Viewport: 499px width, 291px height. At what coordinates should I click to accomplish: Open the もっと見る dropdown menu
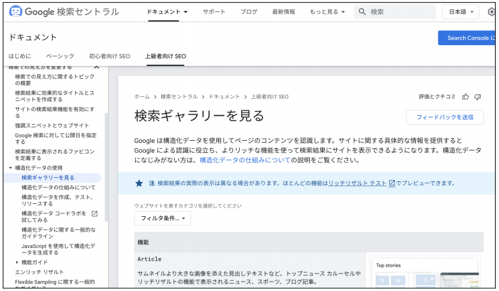327,12
